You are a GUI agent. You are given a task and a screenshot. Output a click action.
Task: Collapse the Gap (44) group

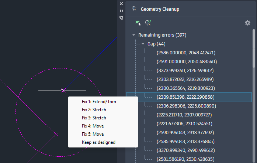click(x=143, y=44)
